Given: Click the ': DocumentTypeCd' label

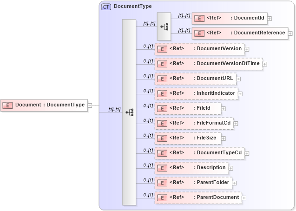Looking at the screenshot, I should 217,153.
